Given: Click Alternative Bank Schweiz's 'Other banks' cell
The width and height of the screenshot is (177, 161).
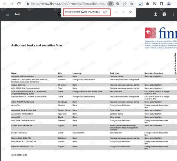Looking at the screenshot, I should 115,110.
